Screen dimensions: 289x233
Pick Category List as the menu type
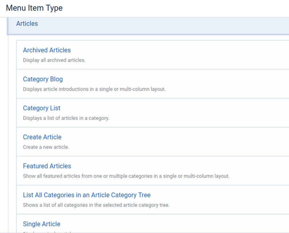pyautogui.click(x=41, y=108)
